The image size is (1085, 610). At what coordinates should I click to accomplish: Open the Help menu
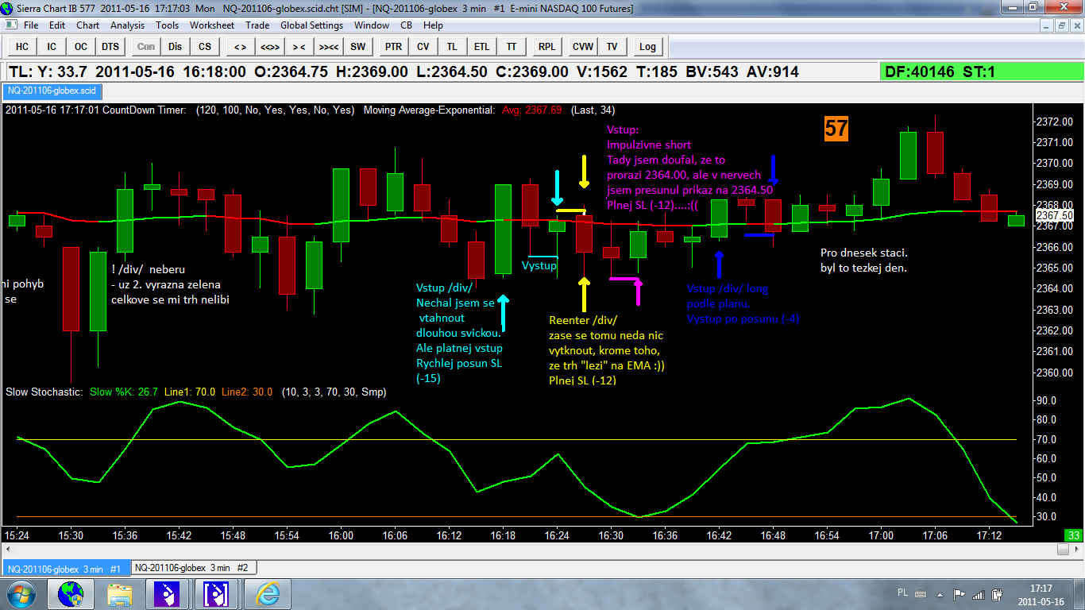click(433, 25)
